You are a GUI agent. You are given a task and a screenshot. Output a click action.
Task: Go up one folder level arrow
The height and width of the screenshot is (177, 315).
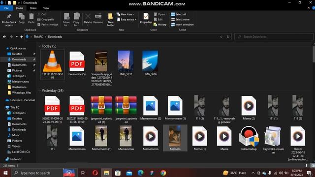point(21,37)
